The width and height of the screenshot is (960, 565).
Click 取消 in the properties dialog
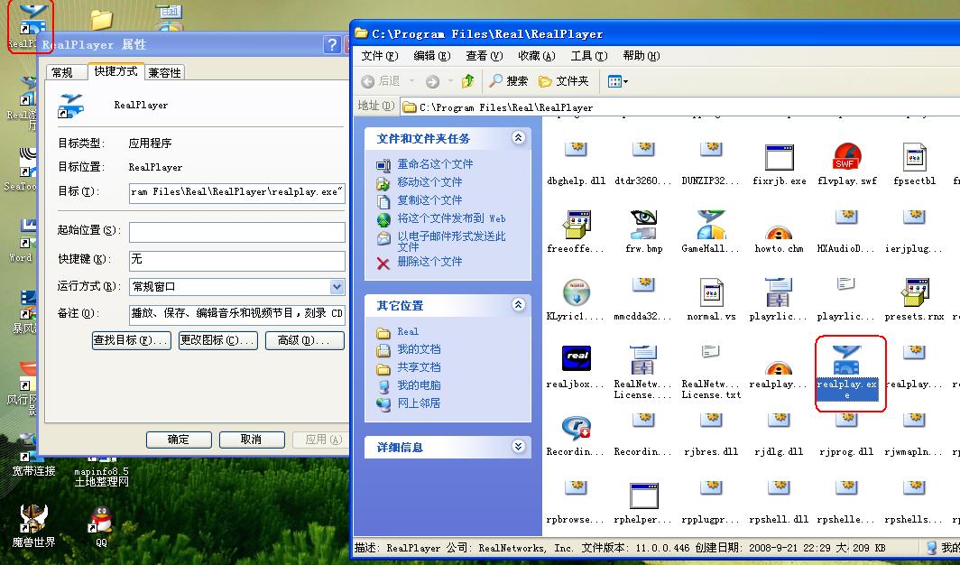tap(252, 440)
